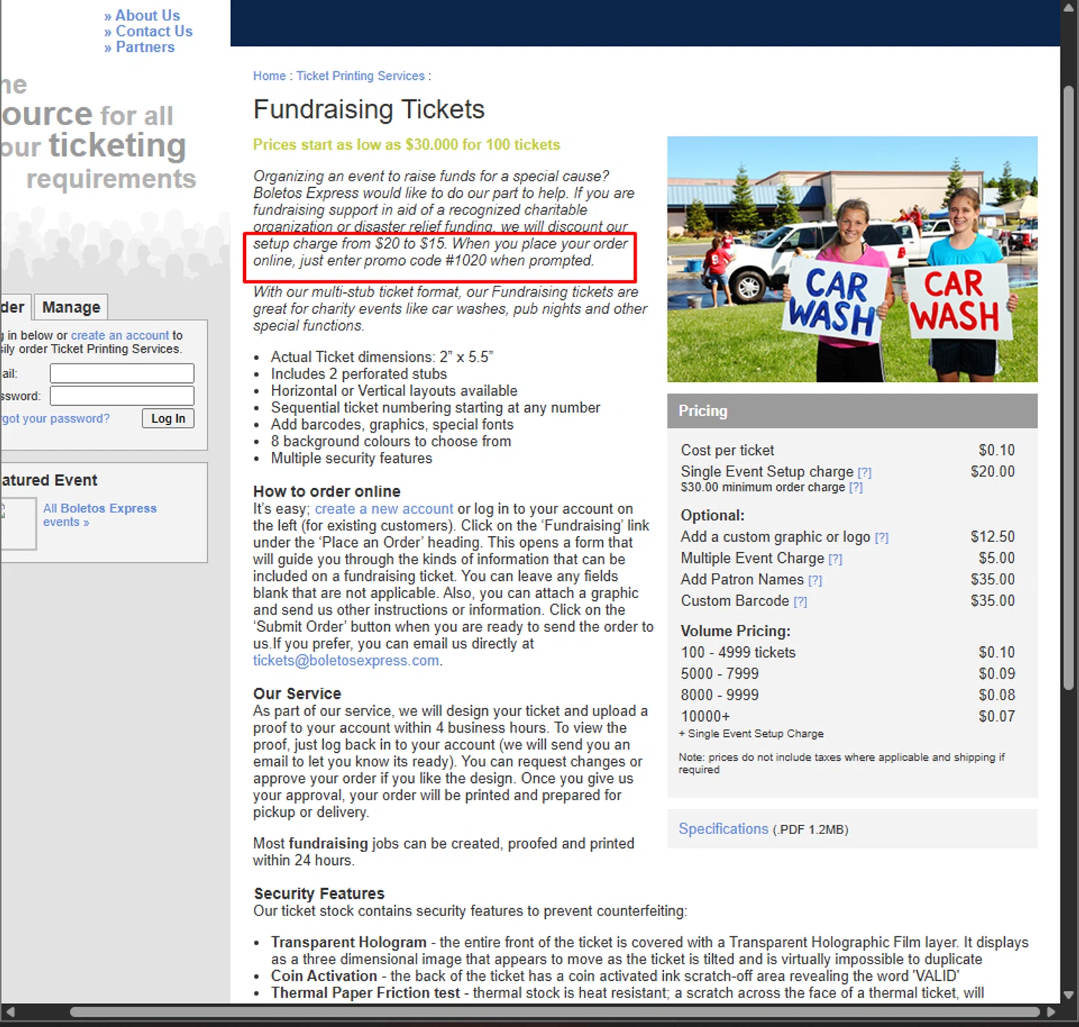
Task: Click the 'Transparent Hologram' feature text
Action: (349, 942)
